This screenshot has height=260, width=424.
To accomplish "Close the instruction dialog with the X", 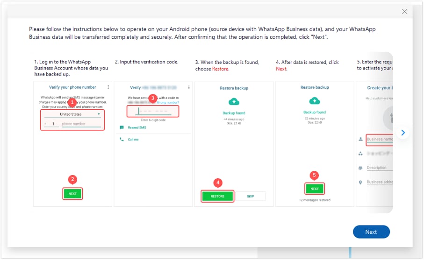I will point(404,11).
